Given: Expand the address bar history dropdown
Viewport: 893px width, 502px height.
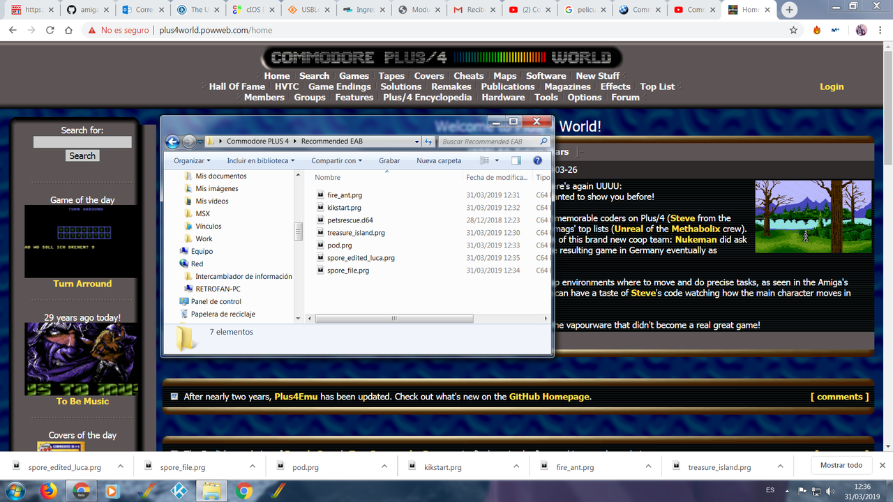Looking at the screenshot, I should [417, 142].
